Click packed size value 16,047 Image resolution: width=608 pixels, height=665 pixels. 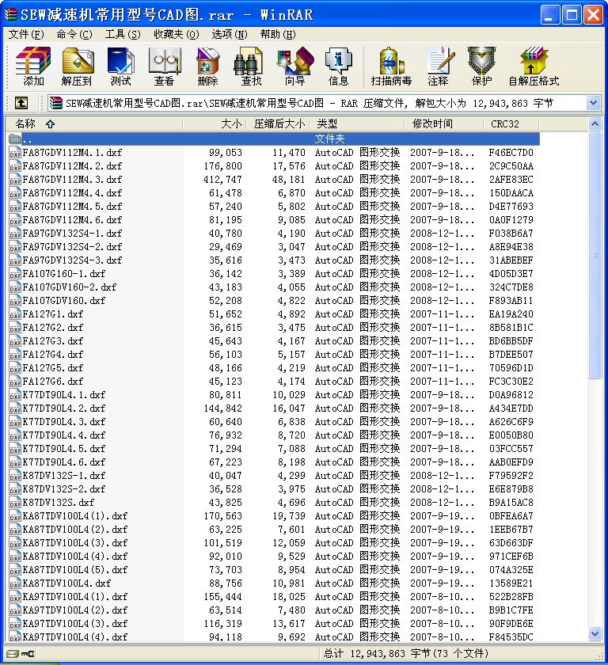(x=289, y=408)
